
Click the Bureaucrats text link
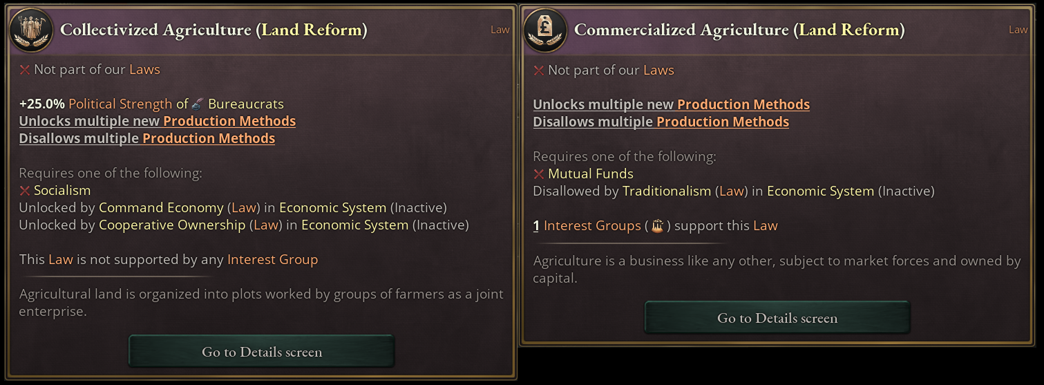point(246,104)
